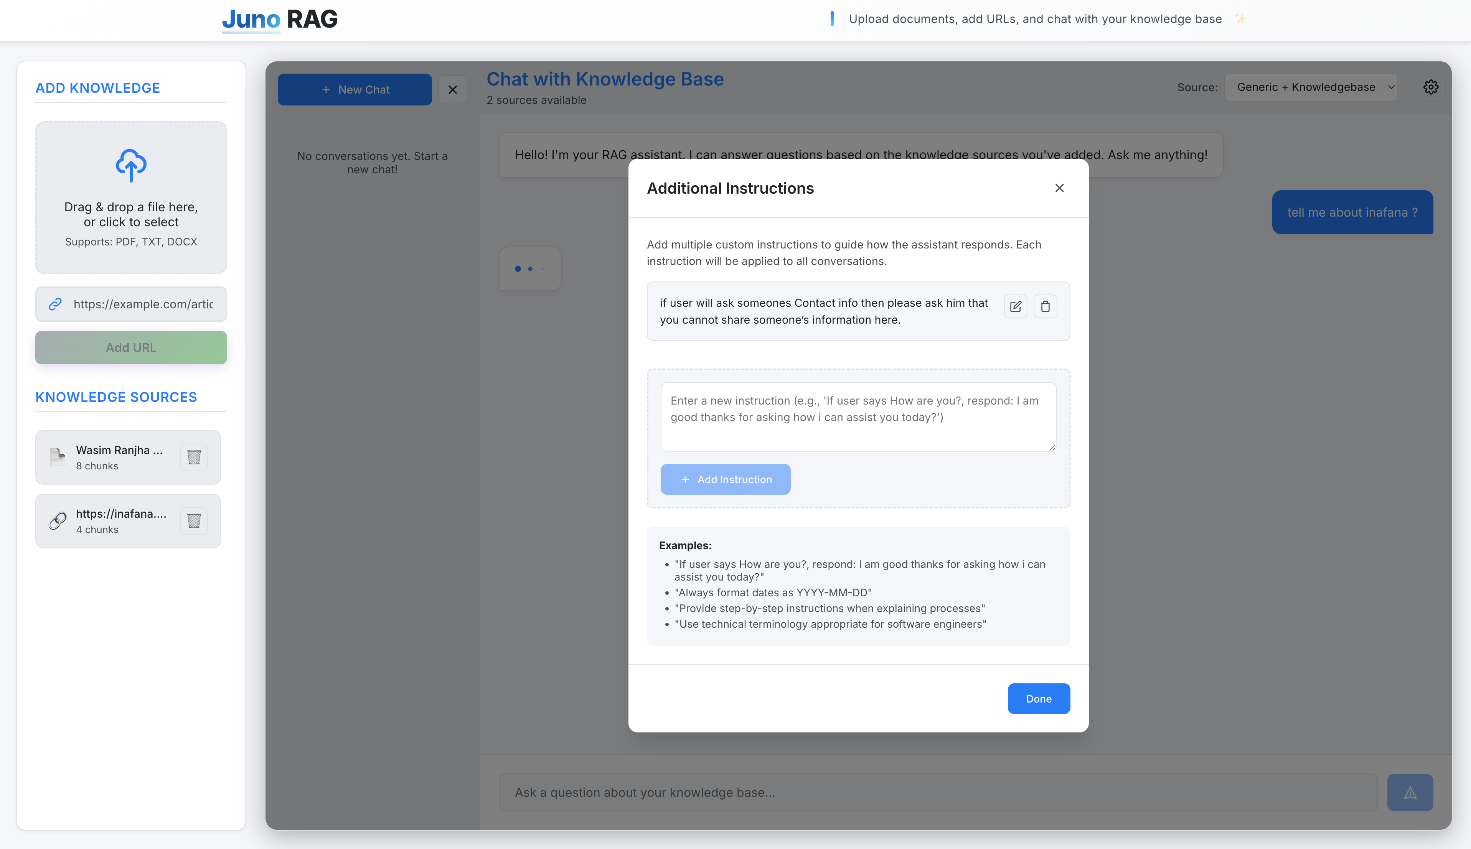Close the conversations sidebar panel
1471x849 pixels.
click(453, 89)
